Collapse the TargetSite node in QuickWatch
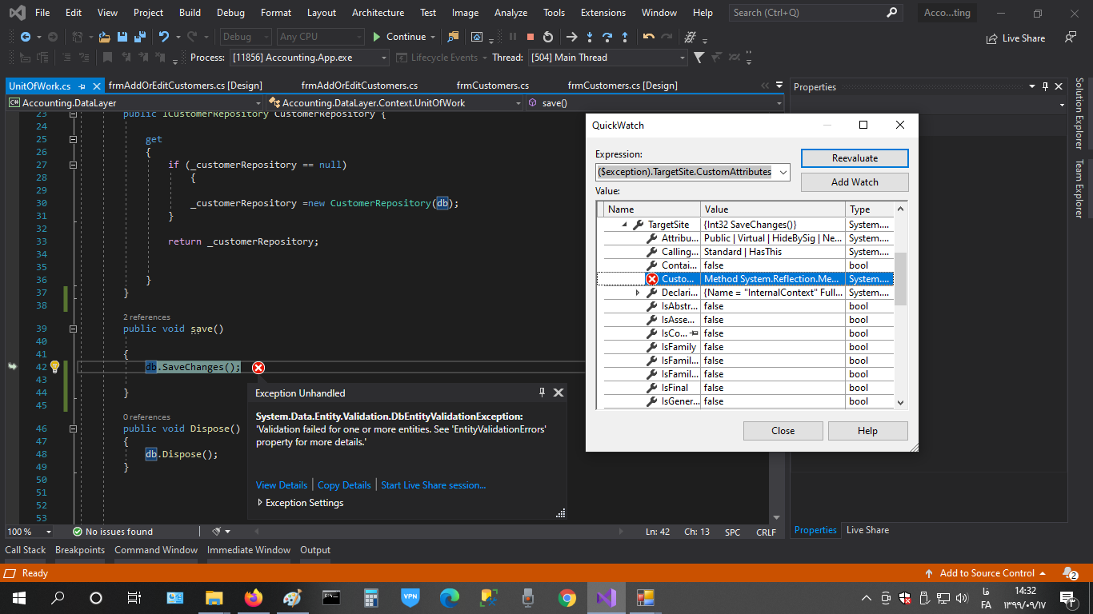Image resolution: width=1093 pixels, height=614 pixels. tap(624, 225)
